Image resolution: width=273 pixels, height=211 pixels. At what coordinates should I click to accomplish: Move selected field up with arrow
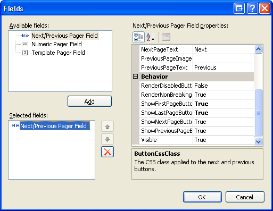click(x=107, y=126)
